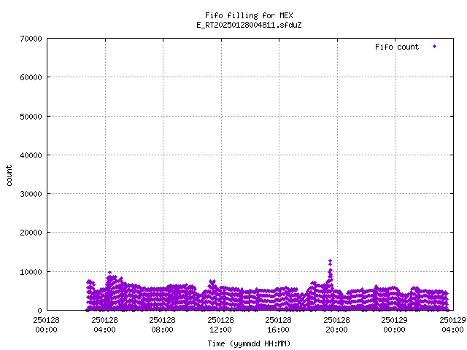Click the 250128 08:00 x-axis label
Screen dimensions: 467x350
click(x=163, y=324)
